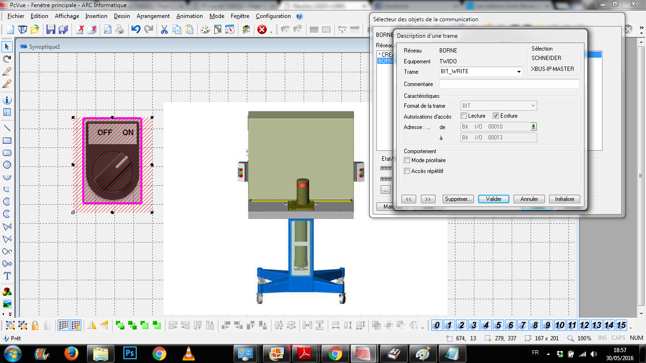Image resolution: width=646 pixels, height=363 pixels.
Task: Open the Trame dropdown list
Action: tap(519, 72)
